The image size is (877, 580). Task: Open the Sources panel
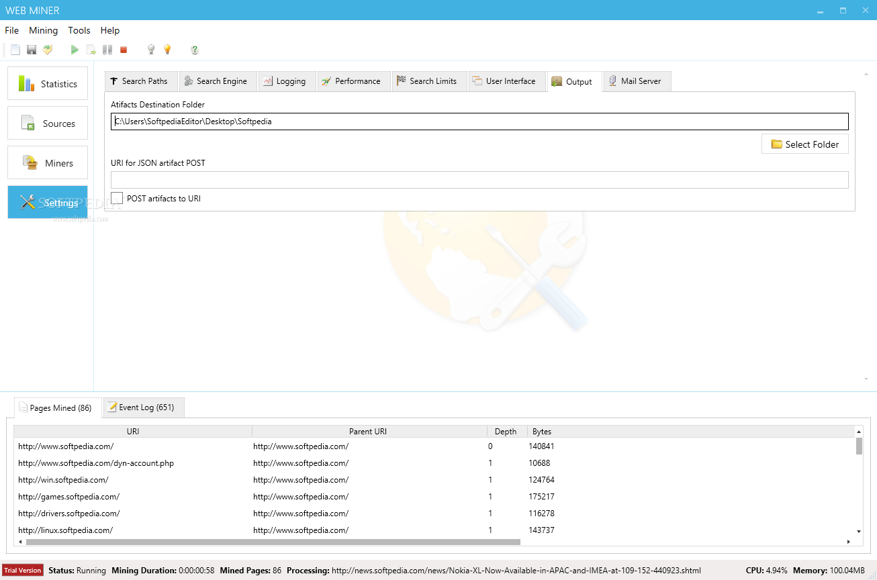coord(48,124)
